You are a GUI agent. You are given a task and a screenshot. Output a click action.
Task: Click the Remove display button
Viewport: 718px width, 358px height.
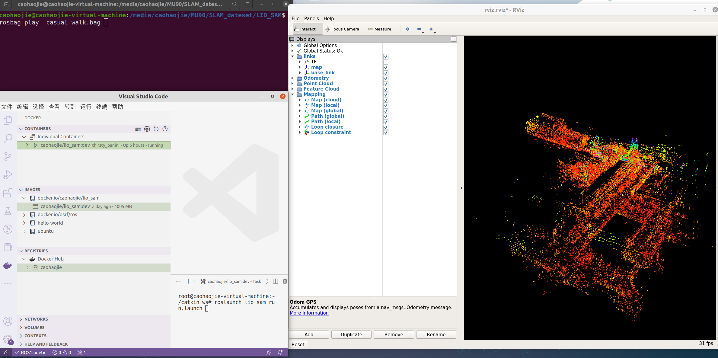pos(394,334)
